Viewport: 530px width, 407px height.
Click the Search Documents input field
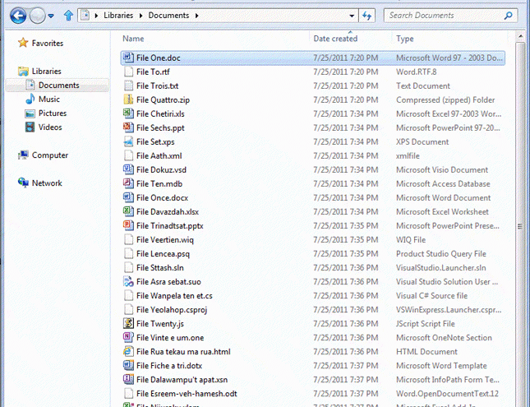pos(450,16)
